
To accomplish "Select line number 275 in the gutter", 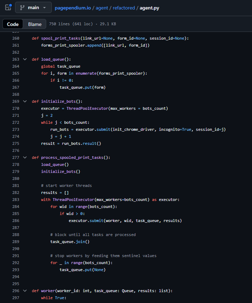I will 16,143.
